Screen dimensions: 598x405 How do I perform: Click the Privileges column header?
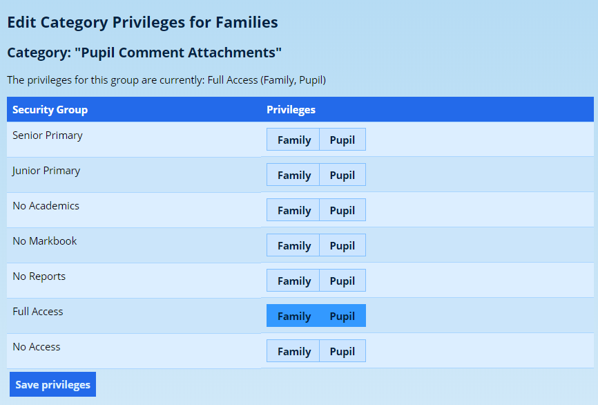pyautogui.click(x=291, y=110)
